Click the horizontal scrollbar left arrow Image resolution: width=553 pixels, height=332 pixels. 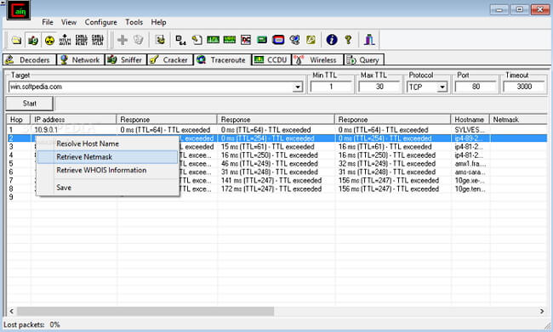click(12, 312)
